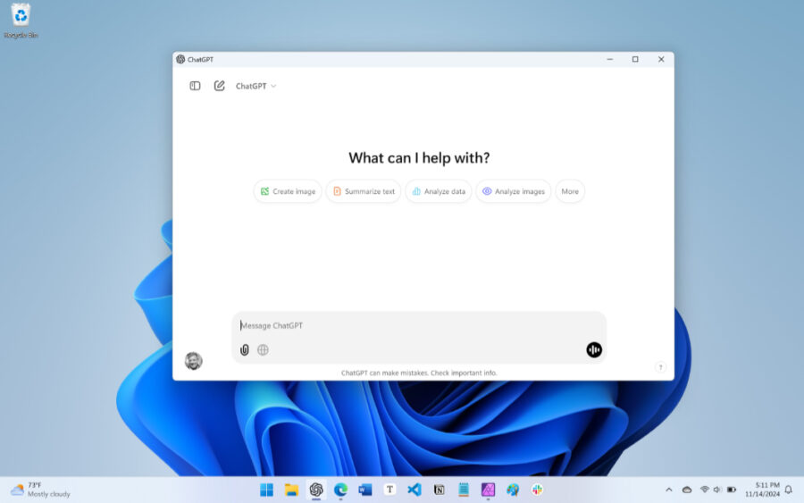The width and height of the screenshot is (804, 503).
Task: Maximize the ChatGPT window
Action: point(635,60)
